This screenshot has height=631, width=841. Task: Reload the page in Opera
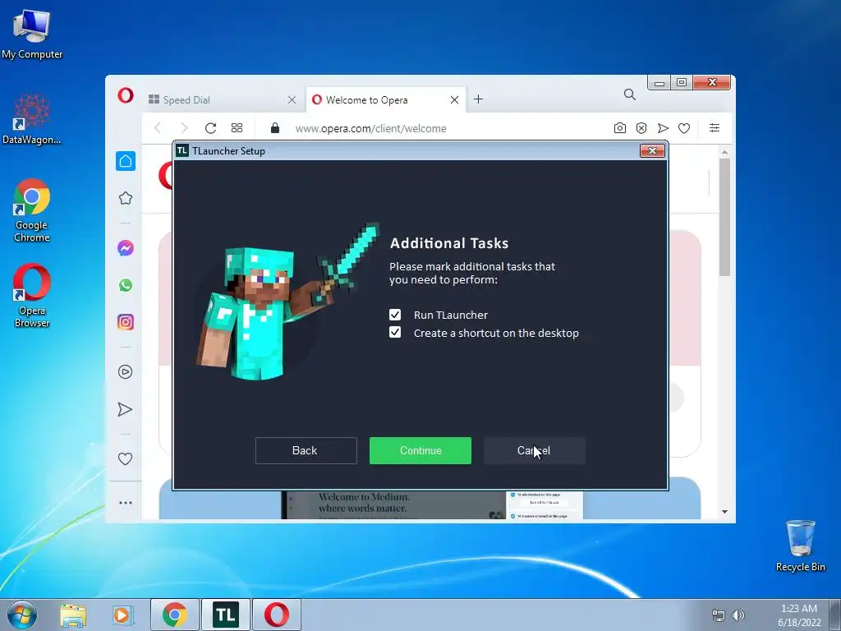pos(210,127)
